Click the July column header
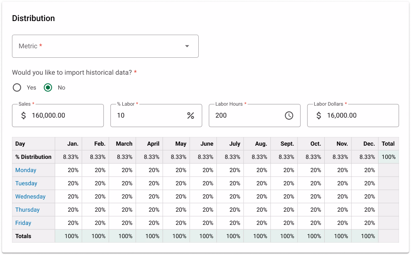Screen dimensions: 411x255 230,144
